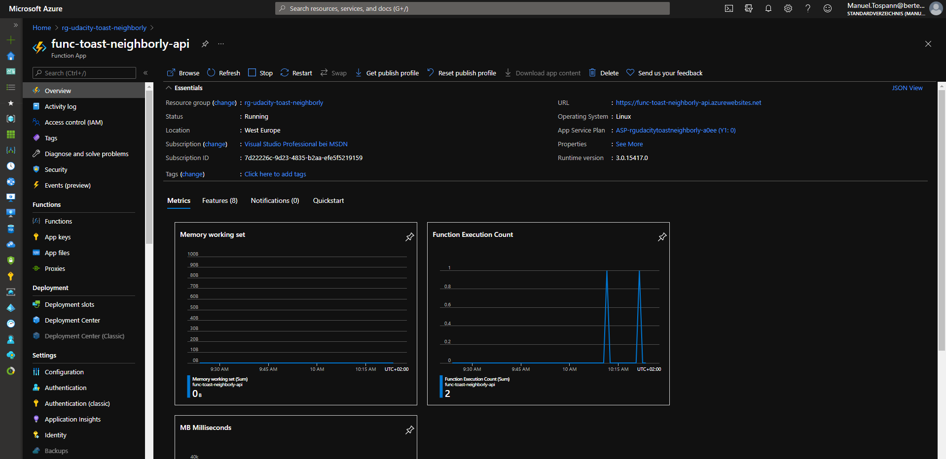Pin MB Milliseconds chart
Image resolution: width=946 pixels, height=459 pixels.
409,430
